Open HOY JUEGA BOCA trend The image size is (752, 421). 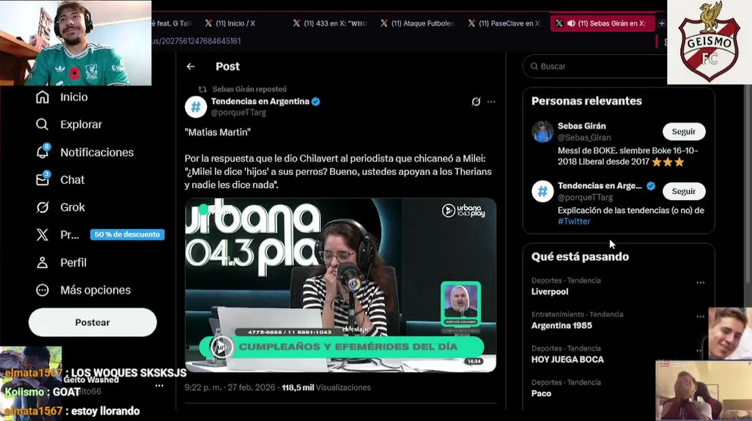tap(568, 360)
